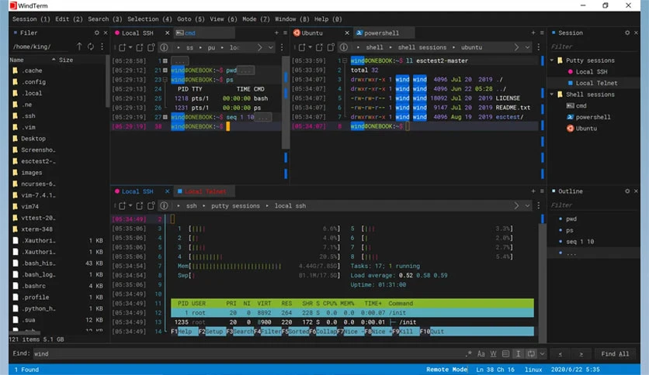The image size is (649, 375).
Task: Open kebab menu in Ubuntu pane toolbar
Action: [539, 47]
